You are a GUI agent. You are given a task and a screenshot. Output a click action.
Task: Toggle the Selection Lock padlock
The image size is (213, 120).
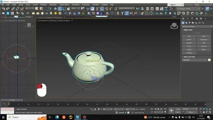pos(95,109)
